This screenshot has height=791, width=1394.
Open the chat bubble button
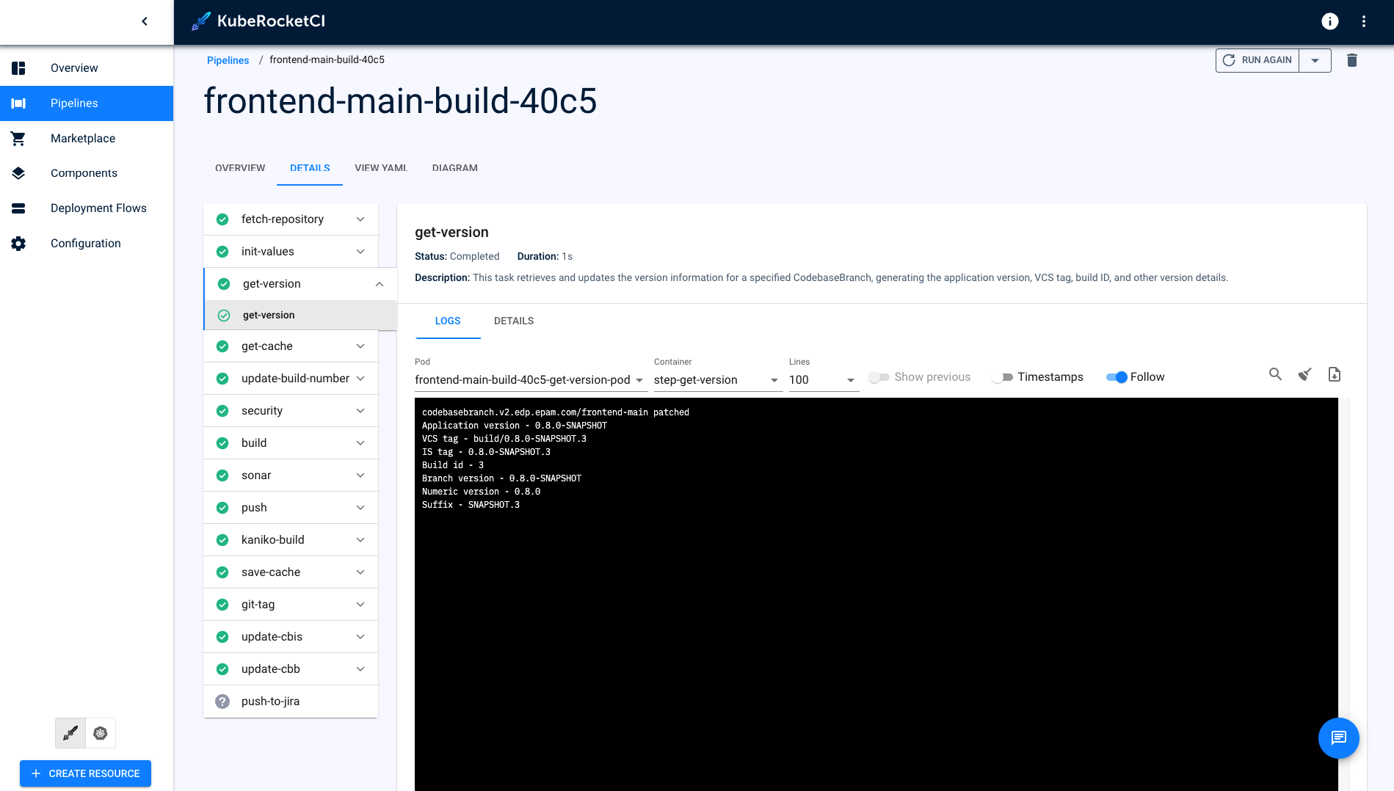[1339, 737]
